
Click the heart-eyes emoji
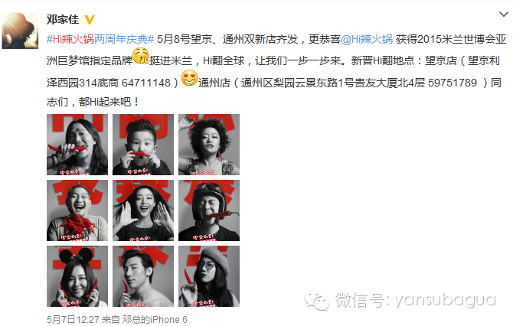pos(189,78)
